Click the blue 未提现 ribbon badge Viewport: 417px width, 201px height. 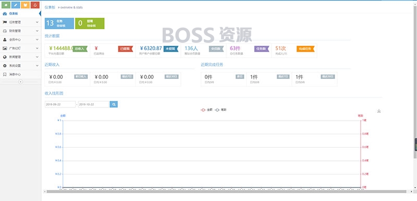click(171, 49)
